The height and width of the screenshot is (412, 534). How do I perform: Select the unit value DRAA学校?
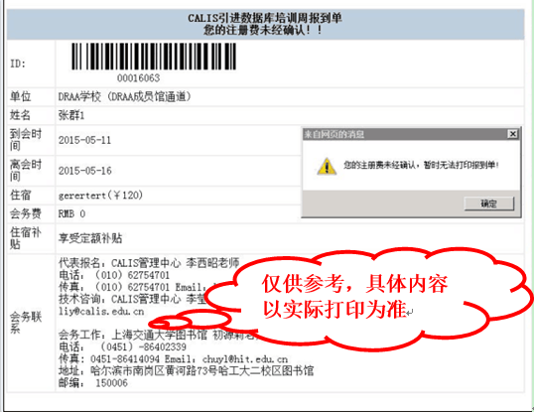tap(79, 97)
